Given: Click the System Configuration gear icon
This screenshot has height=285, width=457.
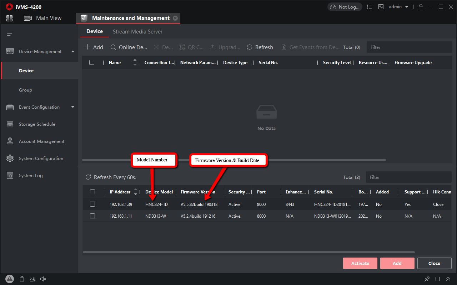Looking at the screenshot, I should click(x=10, y=158).
